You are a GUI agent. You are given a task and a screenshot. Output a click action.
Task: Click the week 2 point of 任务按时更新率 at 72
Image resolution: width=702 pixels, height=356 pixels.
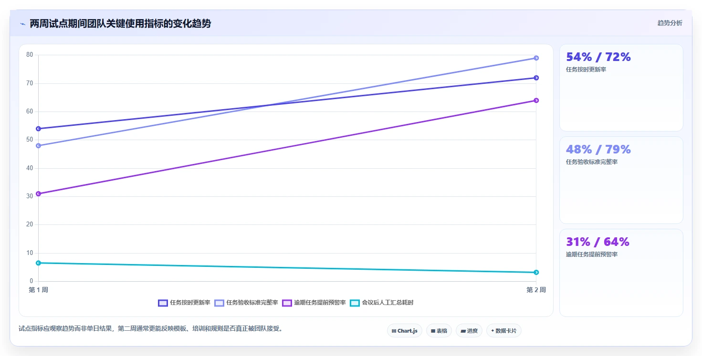point(536,78)
